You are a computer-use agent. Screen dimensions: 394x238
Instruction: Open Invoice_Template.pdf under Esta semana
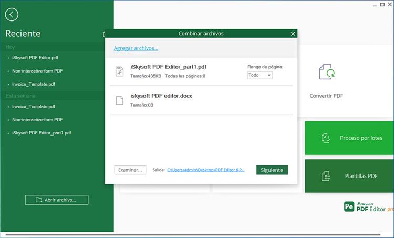click(x=34, y=107)
